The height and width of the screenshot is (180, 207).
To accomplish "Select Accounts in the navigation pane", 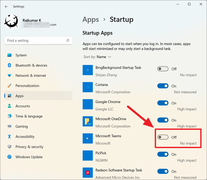I will click(x=22, y=106).
